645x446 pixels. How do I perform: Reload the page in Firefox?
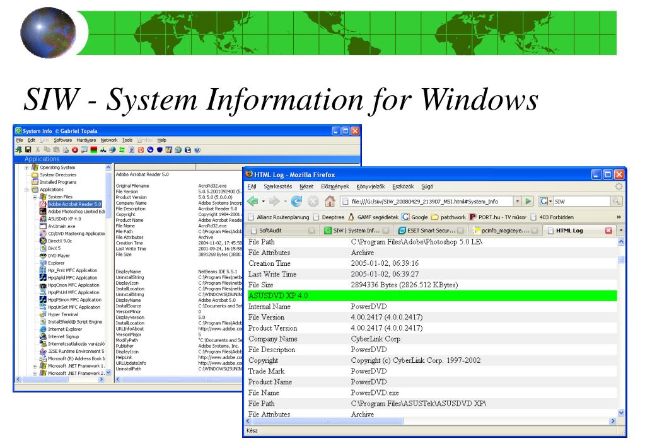click(296, 202)
